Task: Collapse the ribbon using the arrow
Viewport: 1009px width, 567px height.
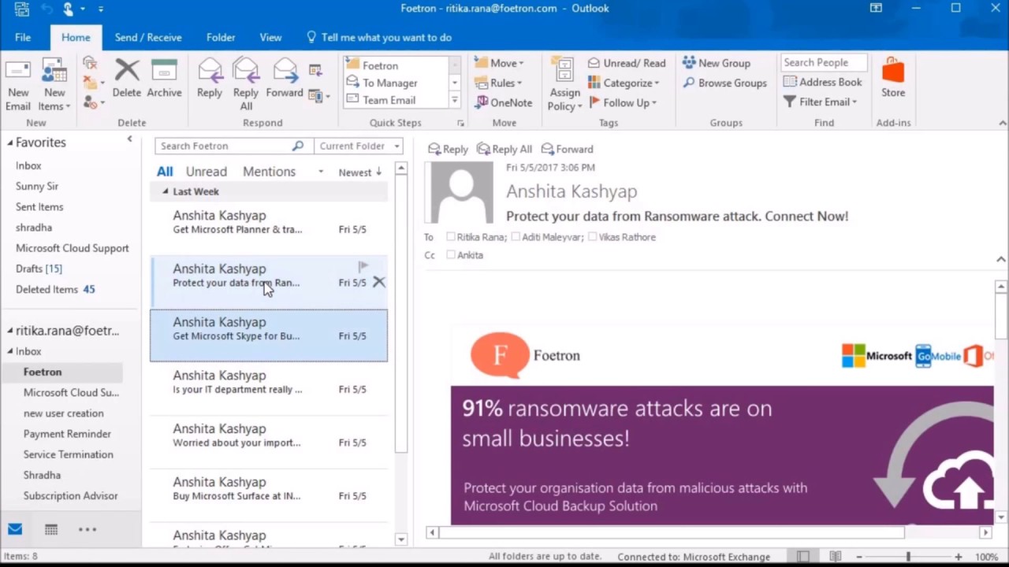Action: 1002,123
